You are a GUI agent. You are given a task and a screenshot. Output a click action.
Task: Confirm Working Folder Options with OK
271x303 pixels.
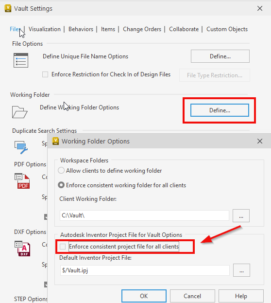tap(144, 296)
